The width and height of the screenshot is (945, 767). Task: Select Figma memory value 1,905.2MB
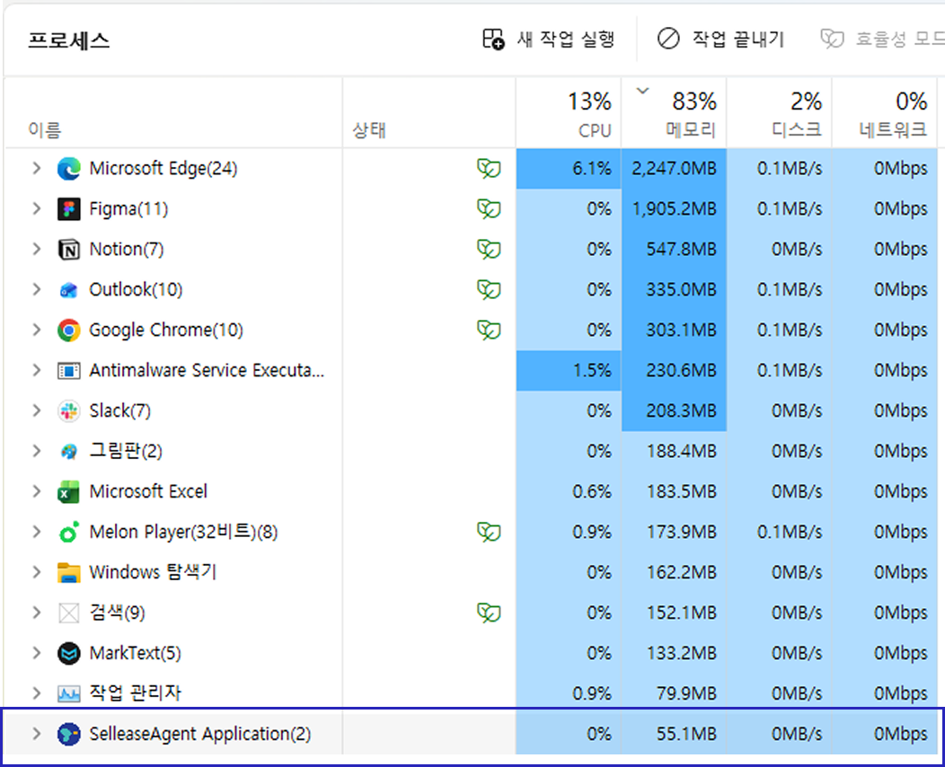point(674,208)
